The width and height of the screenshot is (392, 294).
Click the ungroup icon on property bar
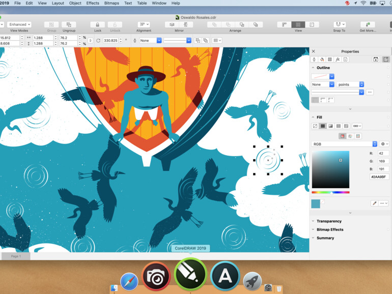pos(198,41)
